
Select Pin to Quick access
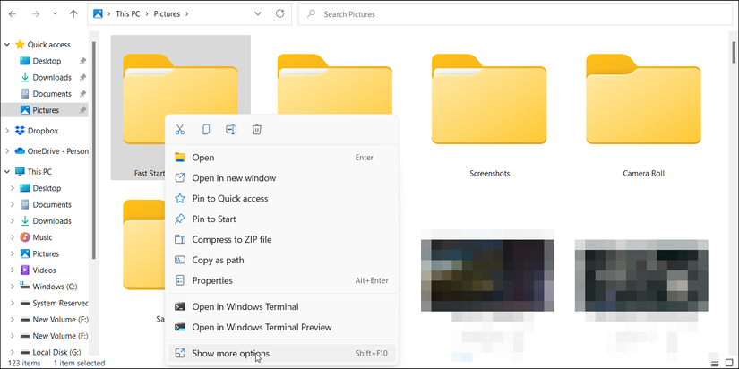tap(281, 199)
